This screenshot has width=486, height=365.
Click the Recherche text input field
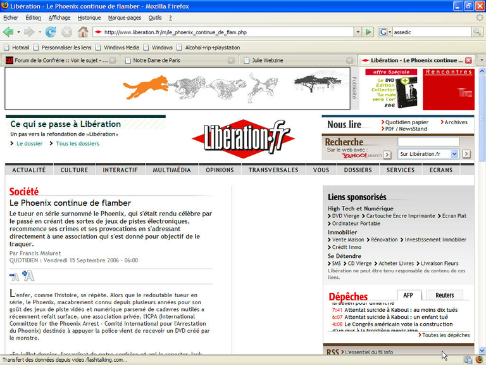[x=428, y=142]
